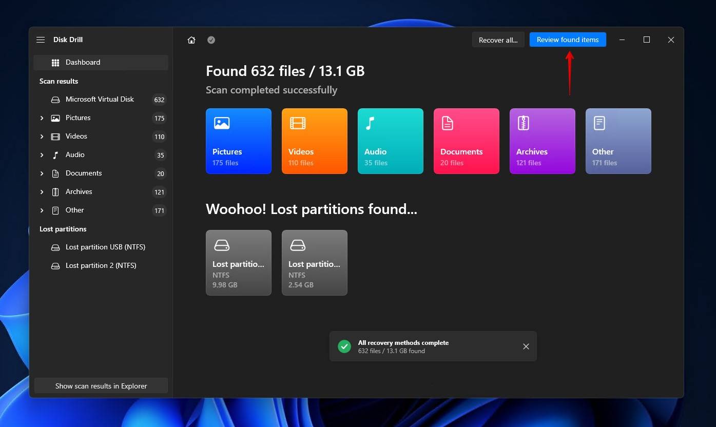Click the checkmark status icon near home
Image resolution: width=716 pixels, height=427 pixels.
pyautogui.click(x=211, y=40)
